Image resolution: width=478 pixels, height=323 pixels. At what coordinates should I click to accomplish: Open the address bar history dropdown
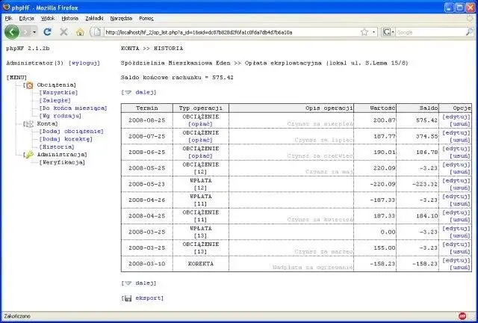tap(373, 32)
